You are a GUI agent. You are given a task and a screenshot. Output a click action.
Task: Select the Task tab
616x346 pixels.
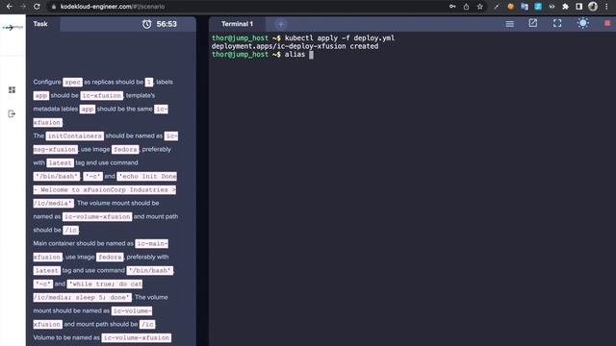[40, 24]
